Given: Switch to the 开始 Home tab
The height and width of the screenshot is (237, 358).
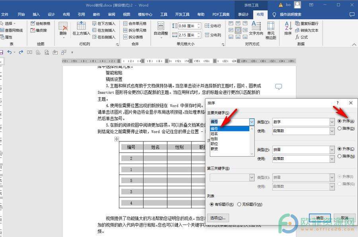Looking at the screenshot, I should coord(21,14).
